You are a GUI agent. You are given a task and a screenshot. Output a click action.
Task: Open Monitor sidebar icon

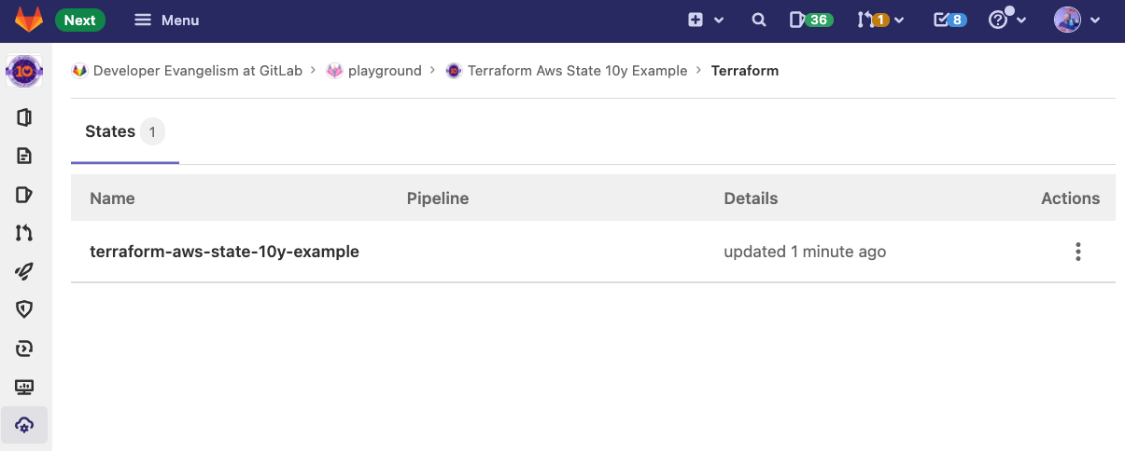click(x=24, y=387)
